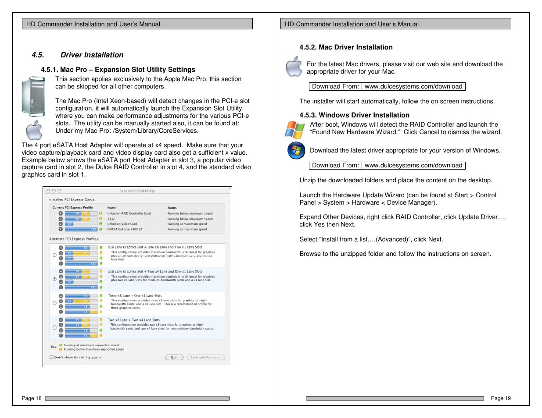Viewport: 542px width, 418px height.
Task: Click orange key dot for below maximum speed
Action: [61, 349]
